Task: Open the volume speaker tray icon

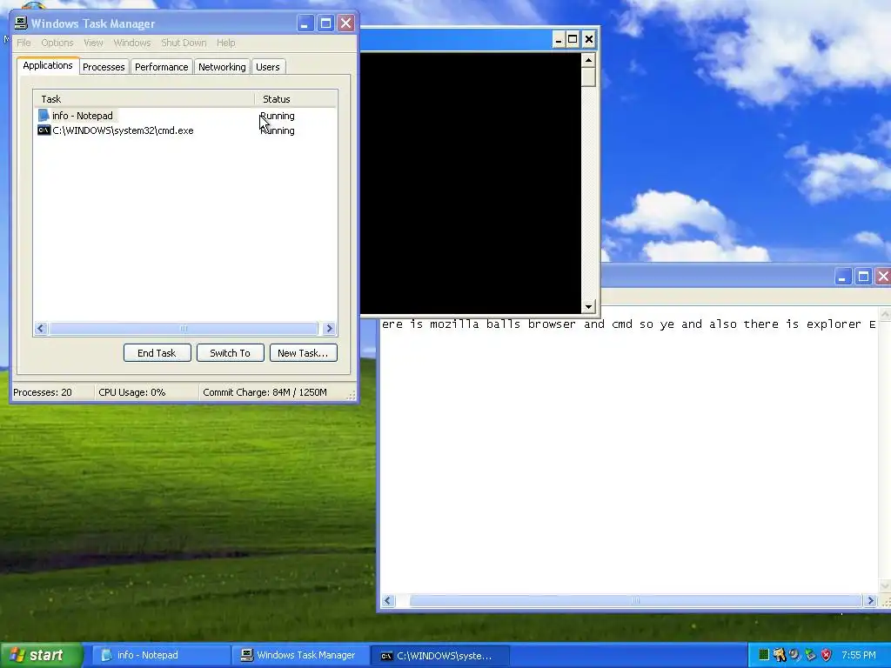Action: (794, 655)
